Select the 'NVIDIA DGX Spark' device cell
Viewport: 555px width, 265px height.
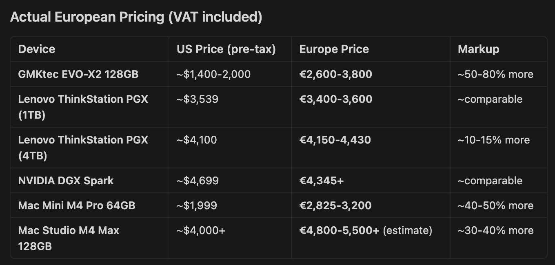click(66, 181)
